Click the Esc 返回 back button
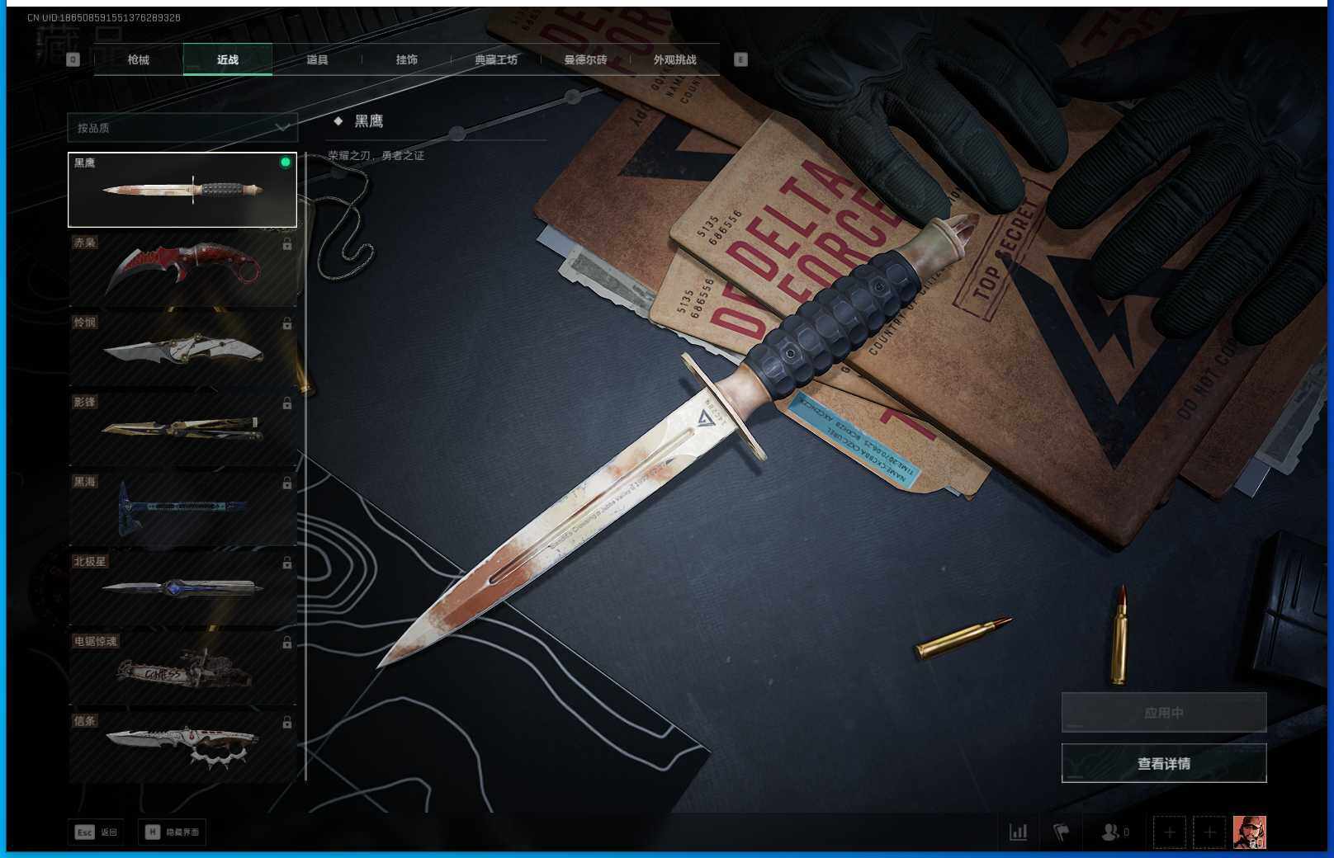The height and width of the screenshot is (858, 1334). click(x=97, y=832)
